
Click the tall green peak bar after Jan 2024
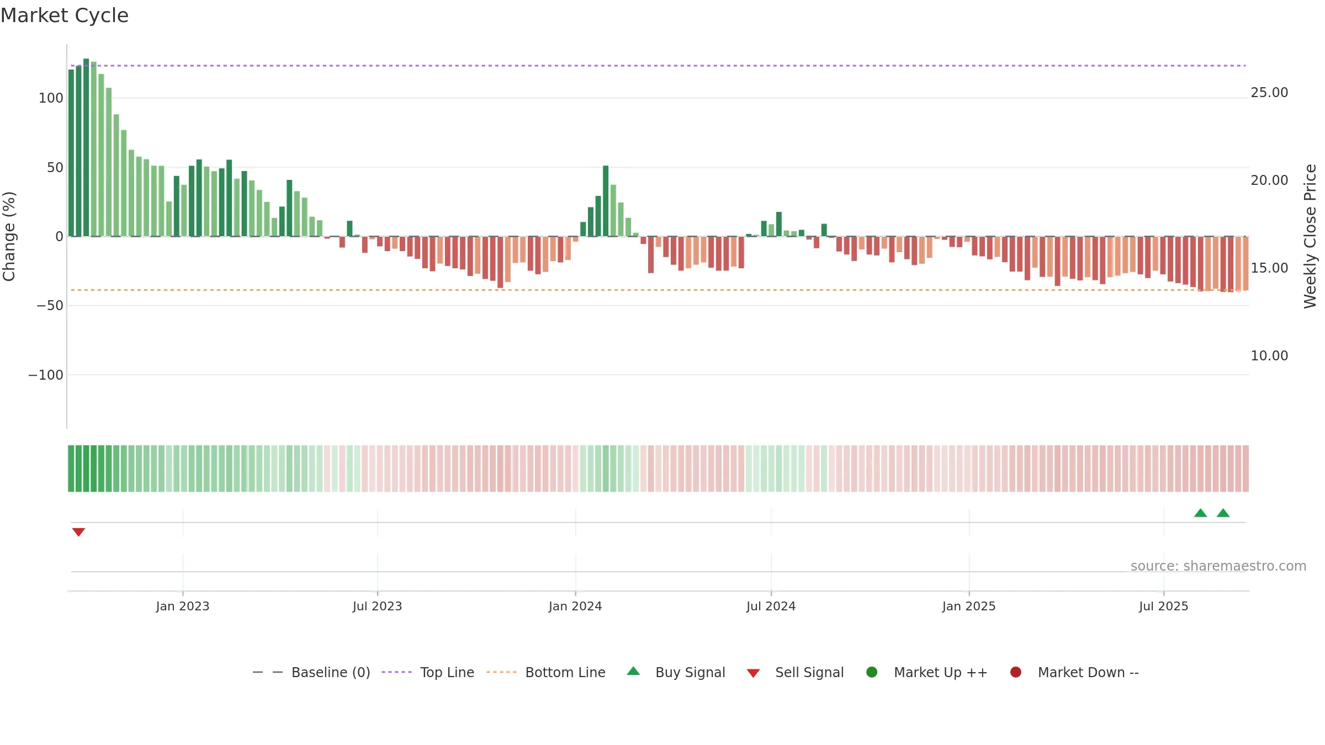[x=606, y=201]
